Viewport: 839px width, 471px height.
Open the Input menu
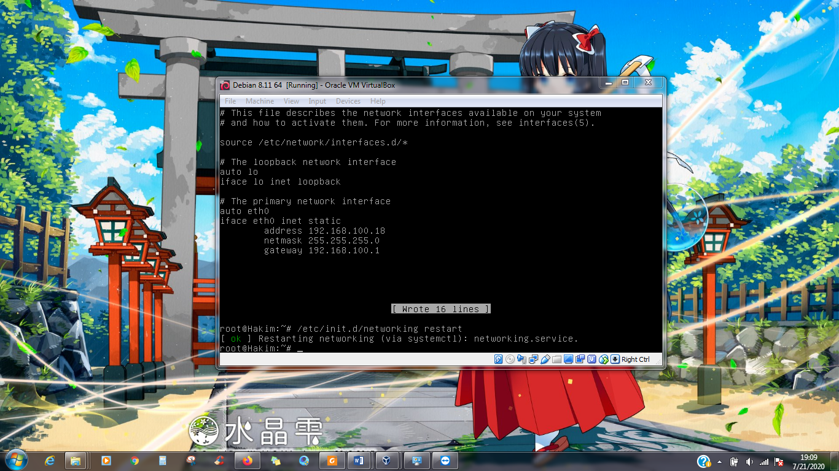click(x=318, y=101)
